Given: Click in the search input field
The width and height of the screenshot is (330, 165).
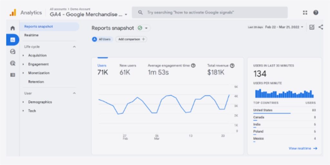Looking at the screenshot, I should pyautogui.click(x=209, y=13).
